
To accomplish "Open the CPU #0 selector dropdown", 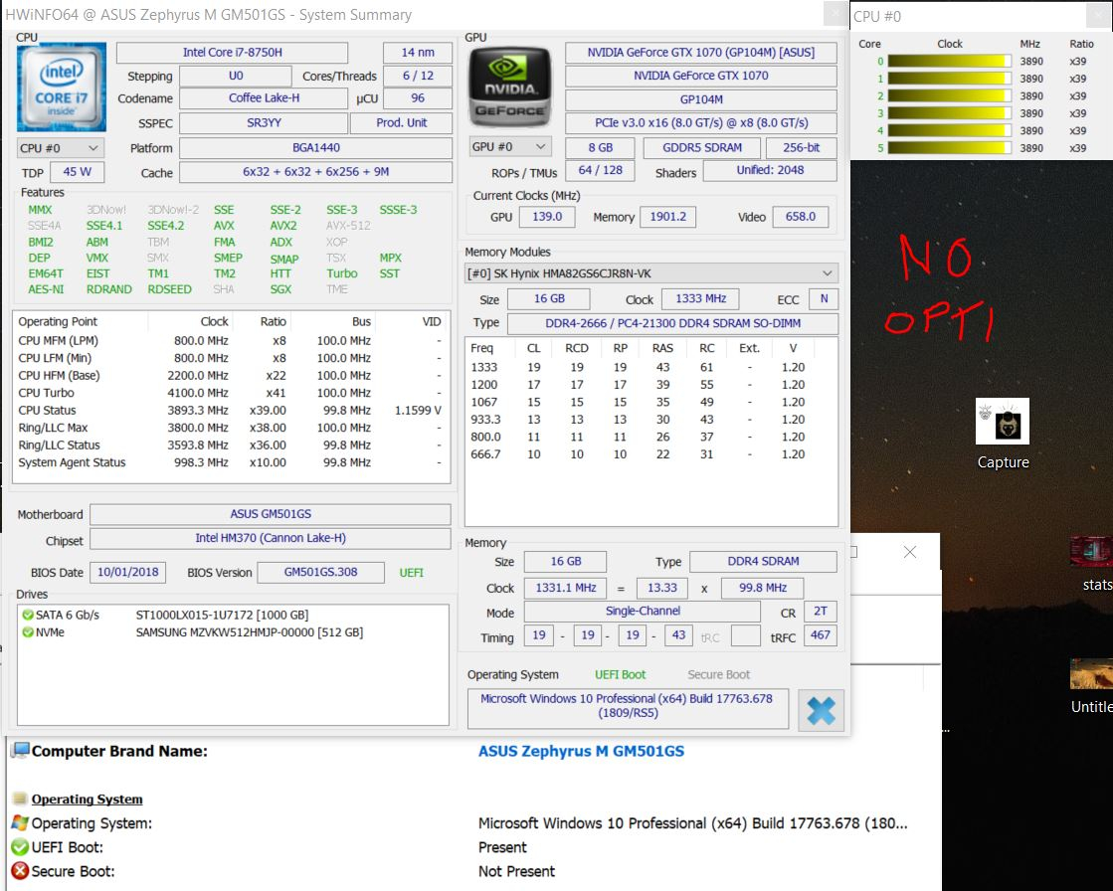I will [x=61, y=148].
